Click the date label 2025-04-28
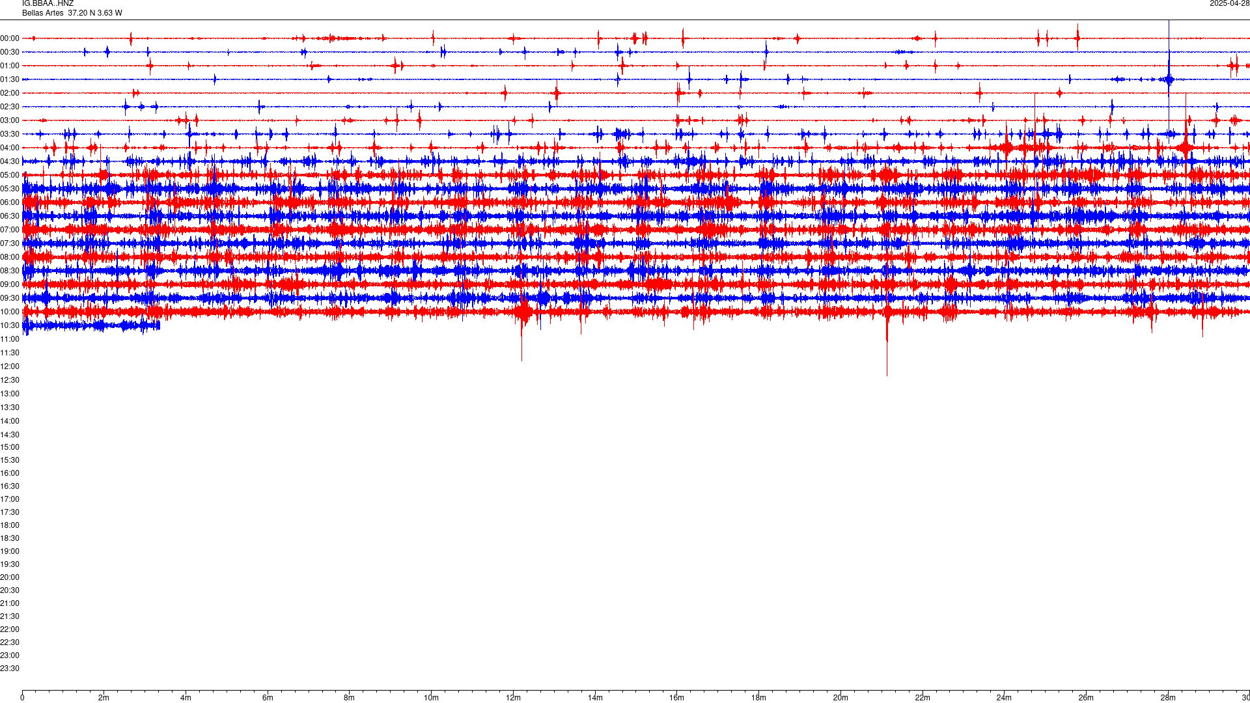Image resolution: width=1250 pixels, height=703 pixels. [x=1229, y=4]
